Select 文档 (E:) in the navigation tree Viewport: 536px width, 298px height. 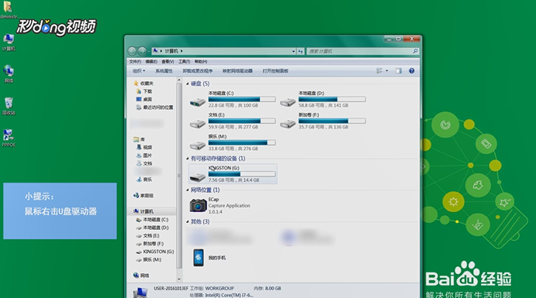point(147,235)
